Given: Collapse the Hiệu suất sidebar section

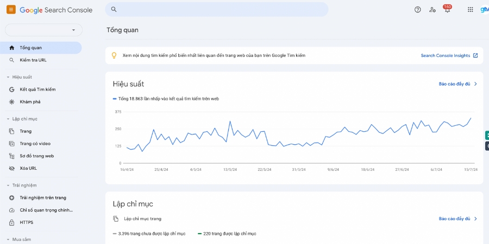Looking at the screenshot, I should pyautogui.click(x=8, y=77).
